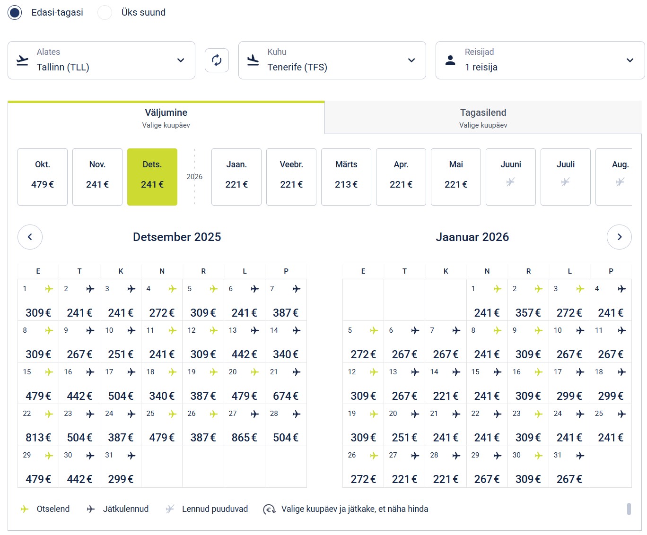Click direct flight icon on 1 December
647x535 pixels.
pos(49,289)
